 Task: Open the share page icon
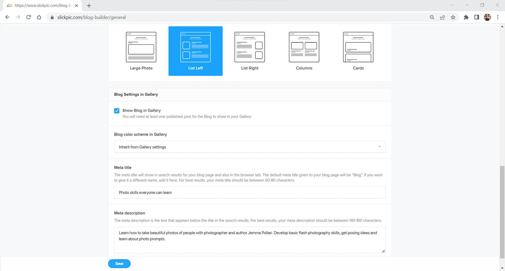[x=443, y=17]
